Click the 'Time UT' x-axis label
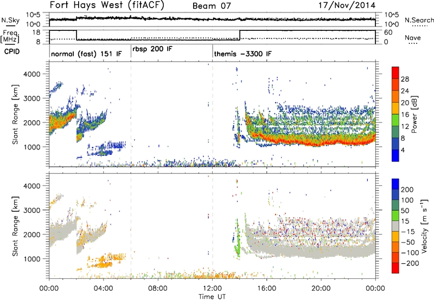Viewport: 434px width, 300px height. pos(212,296)
